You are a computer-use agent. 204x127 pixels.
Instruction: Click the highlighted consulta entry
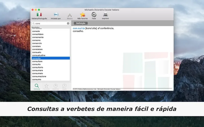click(x=36, y=58)
